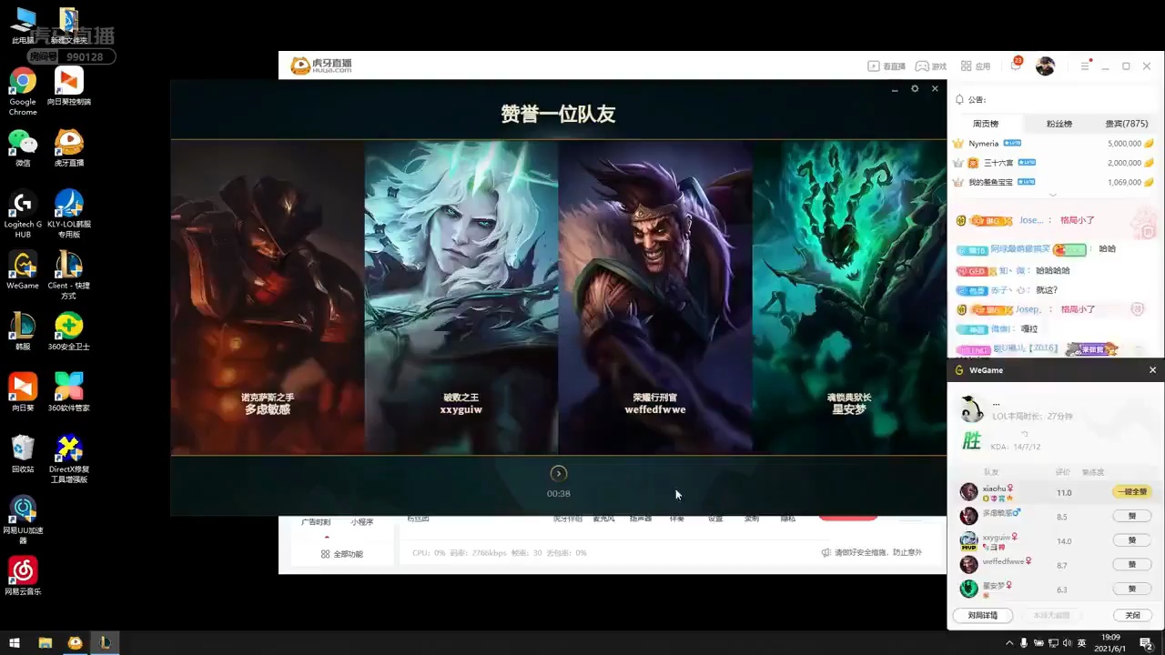Launch the WeGame desktop shortcut
The image size is (1165, 655).
tap(23, 270)
